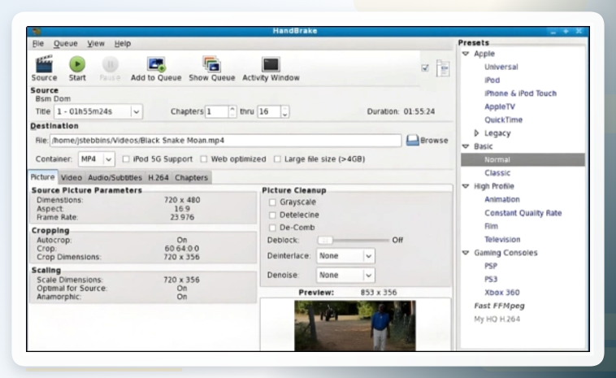Click the checkmark icon in the toolbar

[425, 68]
